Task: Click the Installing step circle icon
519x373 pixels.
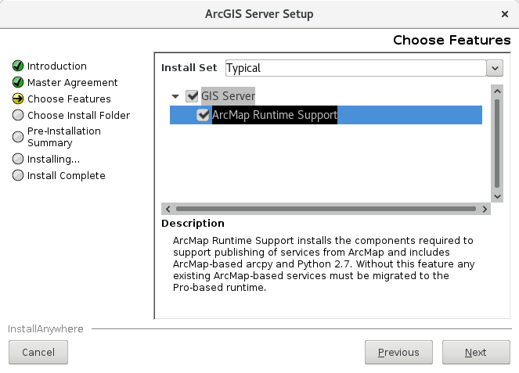Action: (x=18, y=160)
